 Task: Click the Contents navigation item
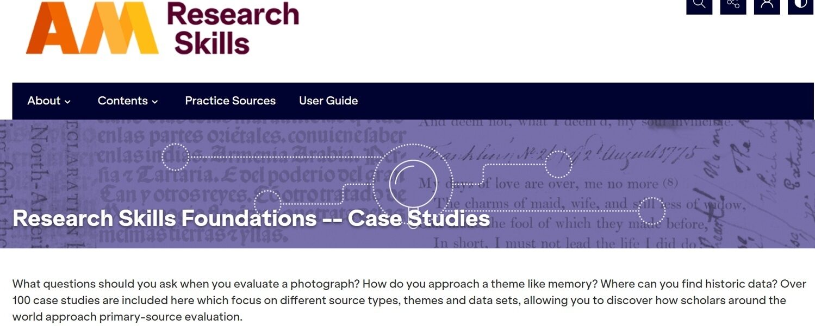[123, 101]
